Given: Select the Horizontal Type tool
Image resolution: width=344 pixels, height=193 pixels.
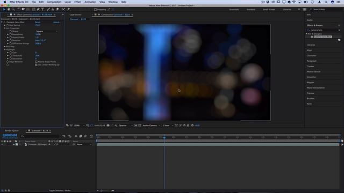Looking at the screenshot, I should (42, 10).
